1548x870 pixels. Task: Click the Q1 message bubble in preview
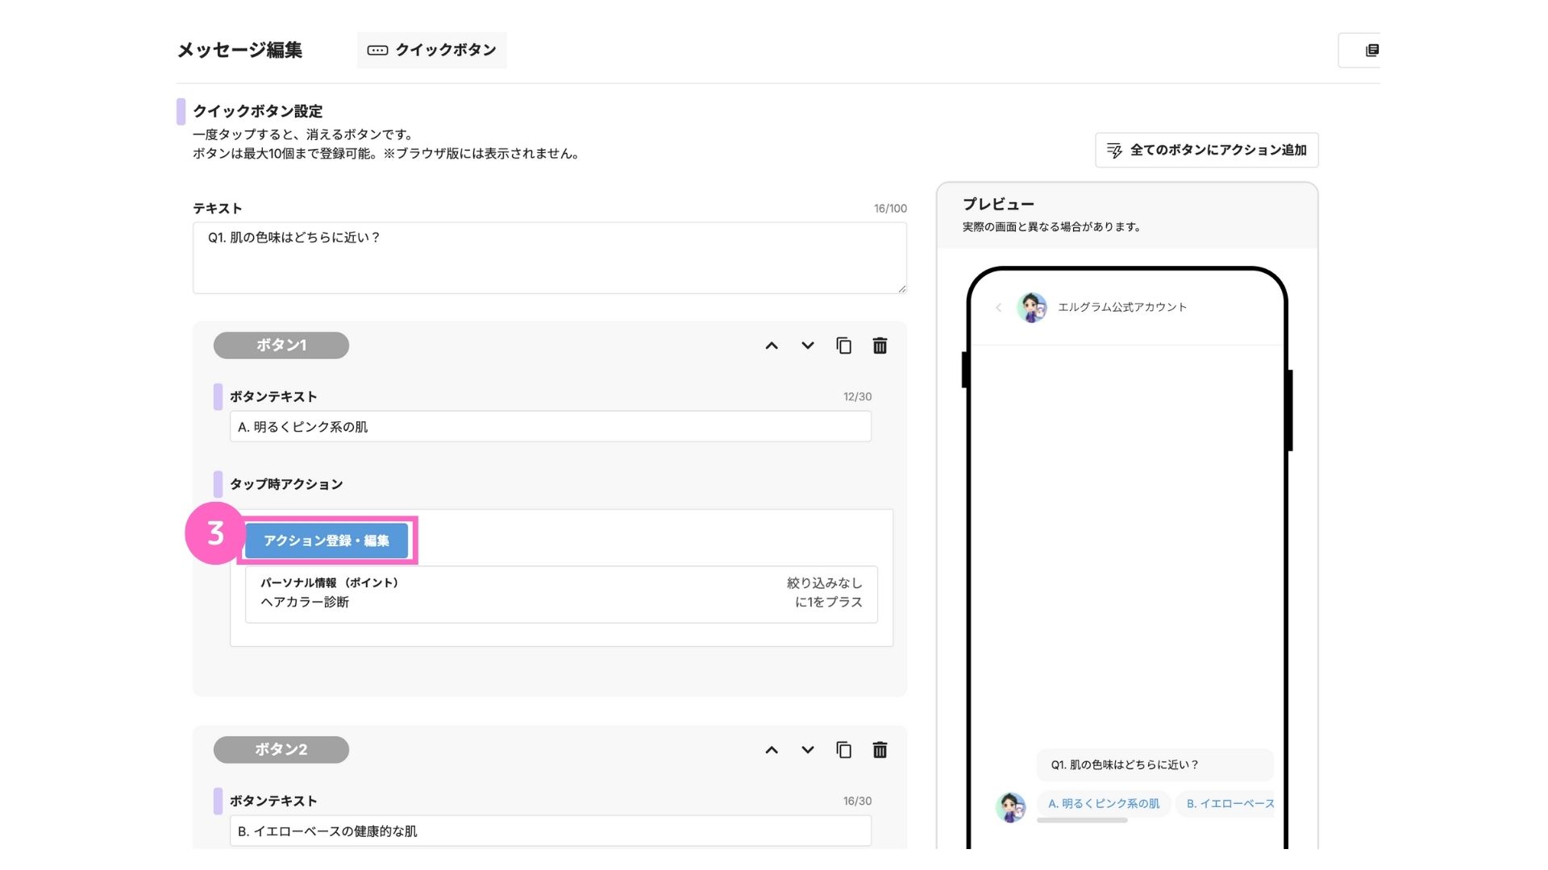coord(1155,765)
